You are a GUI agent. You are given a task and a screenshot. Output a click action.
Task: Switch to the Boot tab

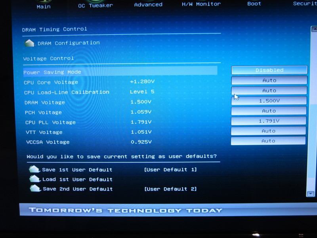pyautogui.click(x=254, y=4)
